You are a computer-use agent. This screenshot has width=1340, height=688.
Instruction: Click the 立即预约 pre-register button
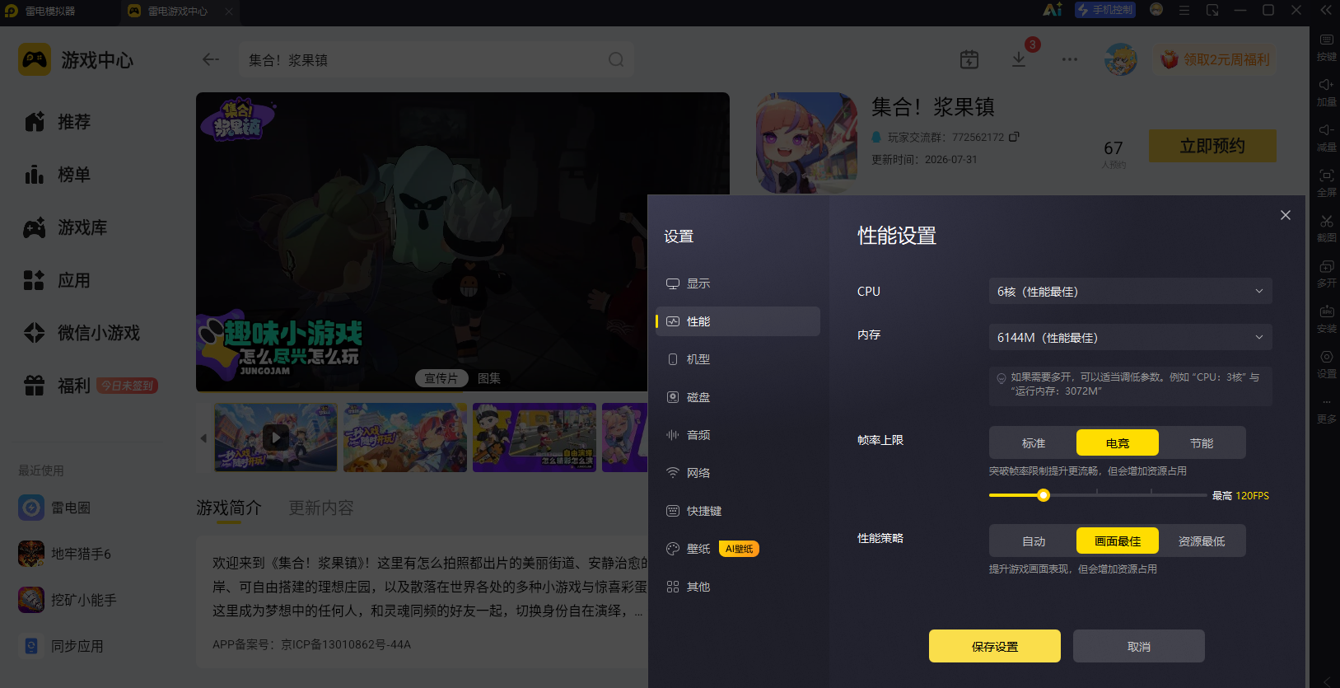click(x=1212, y=146)
